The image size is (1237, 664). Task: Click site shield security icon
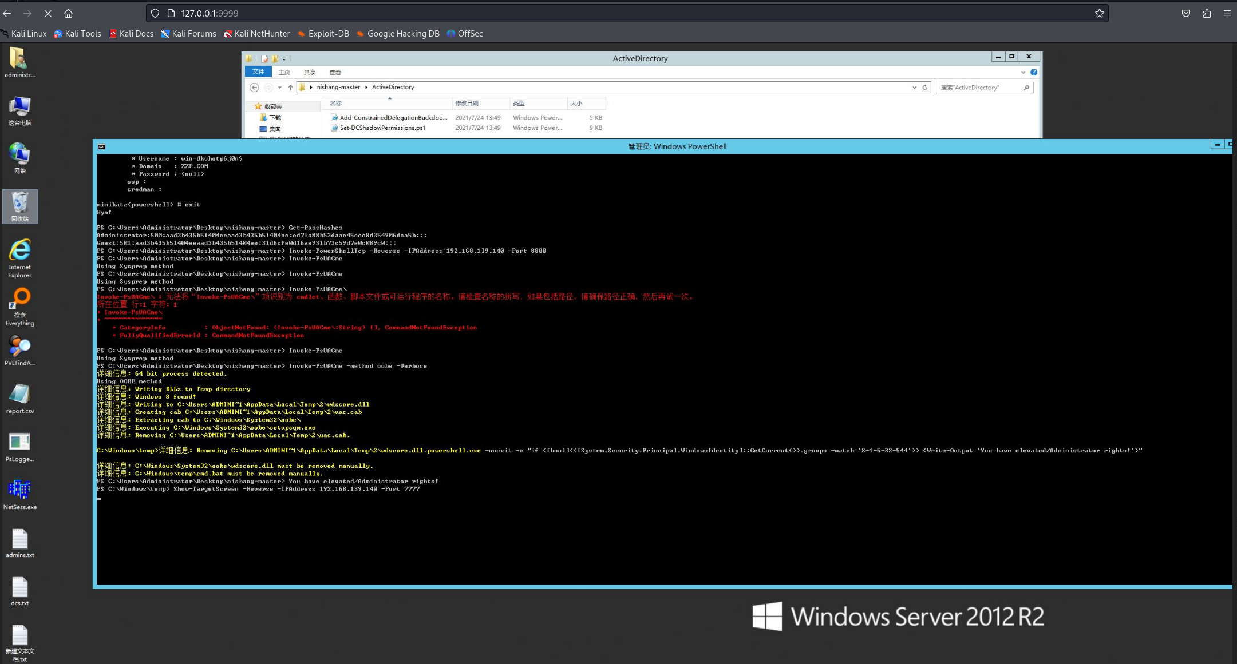(155, 13)
